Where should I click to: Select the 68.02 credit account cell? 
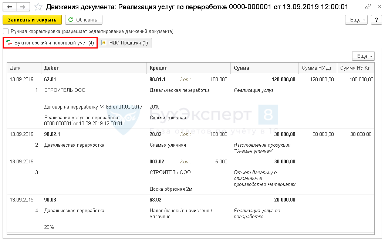tap(156, 200)
